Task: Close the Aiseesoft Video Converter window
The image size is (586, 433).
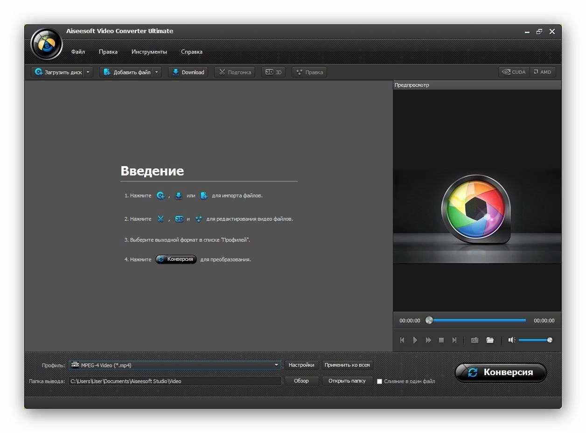Action: tap(552, 32)
